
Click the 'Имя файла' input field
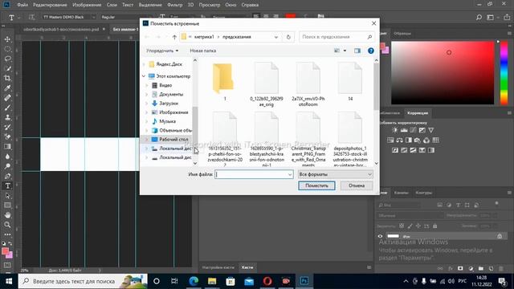254,174
